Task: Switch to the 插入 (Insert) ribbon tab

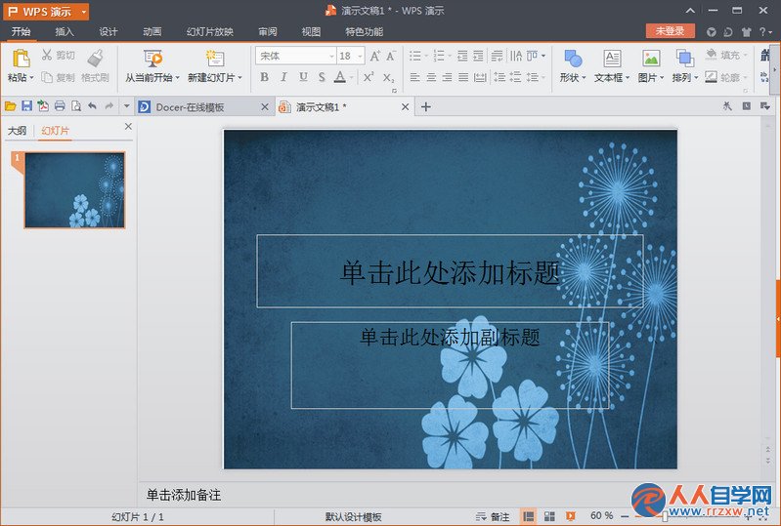Action: (x=65, y=32)
